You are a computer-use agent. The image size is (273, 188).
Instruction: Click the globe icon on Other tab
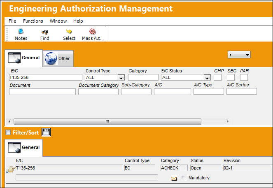pos(51,58)
